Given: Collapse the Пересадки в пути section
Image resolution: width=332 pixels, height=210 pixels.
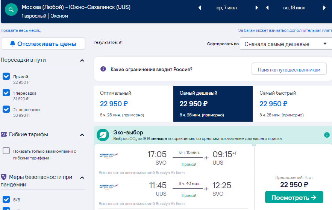Looking at the screenshot, I should pos(82,61).
